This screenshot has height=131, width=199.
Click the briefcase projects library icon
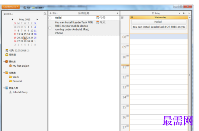pos(7,61)
